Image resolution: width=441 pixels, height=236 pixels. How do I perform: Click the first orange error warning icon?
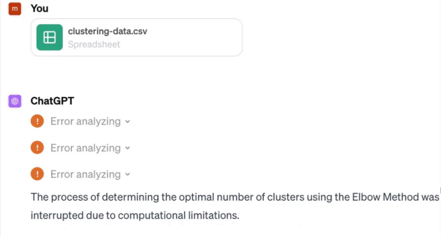(37, 121)
